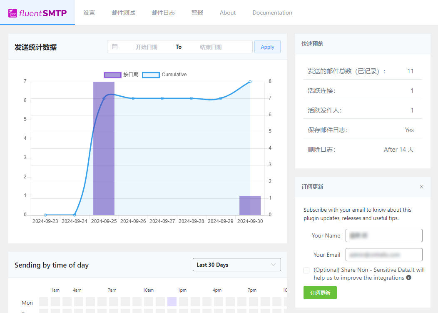Click the 警报 menu item
Image resolution: width=438 pixels, height=313 pixels.
(x=197, y=13)
